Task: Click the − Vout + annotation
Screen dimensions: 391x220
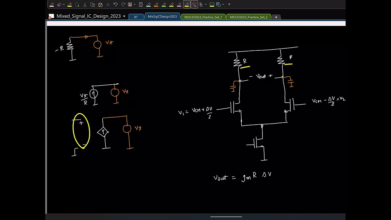Action: [261, 76]
